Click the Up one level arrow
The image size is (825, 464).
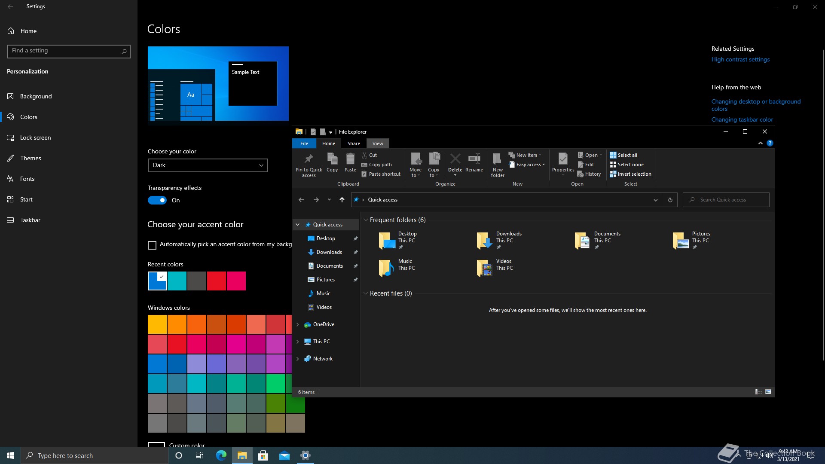coord(342,200)
